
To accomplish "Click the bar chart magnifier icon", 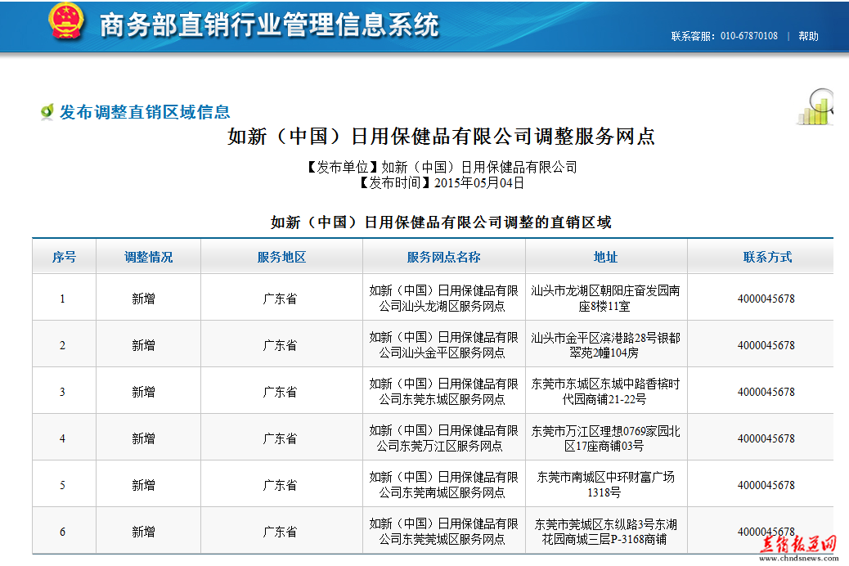I will tap(815, 106).
